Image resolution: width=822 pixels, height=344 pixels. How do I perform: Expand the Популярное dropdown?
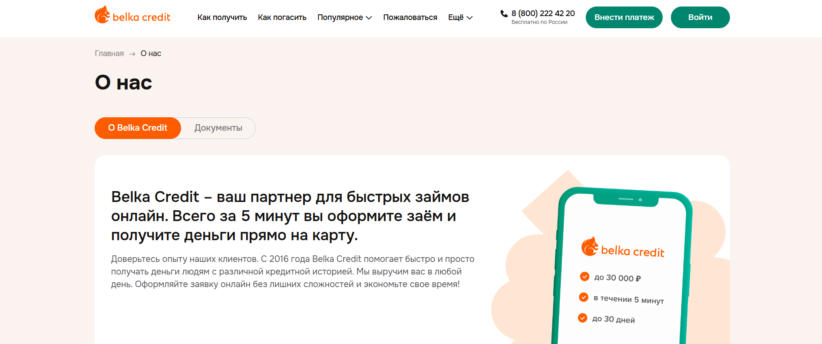[345, 17]
